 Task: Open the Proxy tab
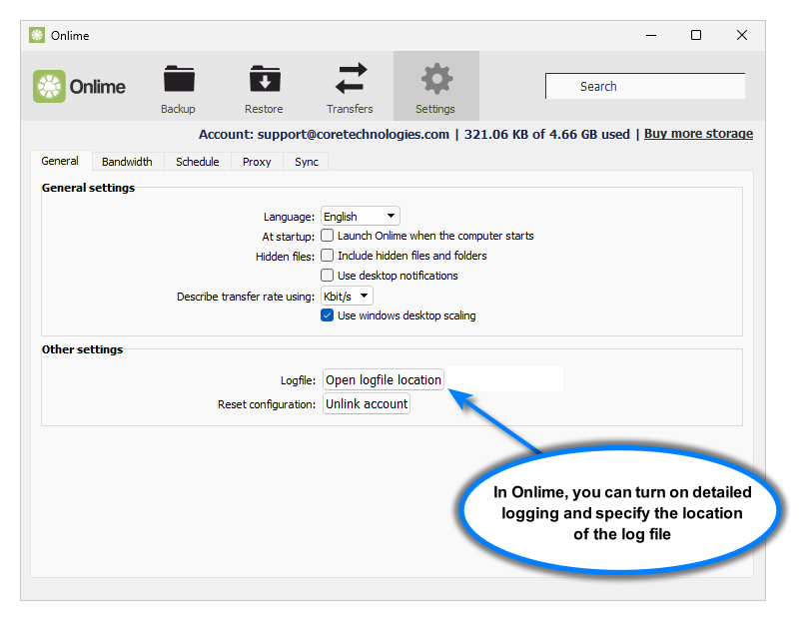point(257,162)
